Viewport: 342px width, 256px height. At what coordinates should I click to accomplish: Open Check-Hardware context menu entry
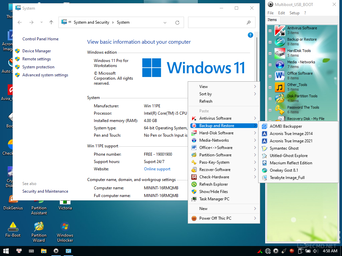coord(224,177)
